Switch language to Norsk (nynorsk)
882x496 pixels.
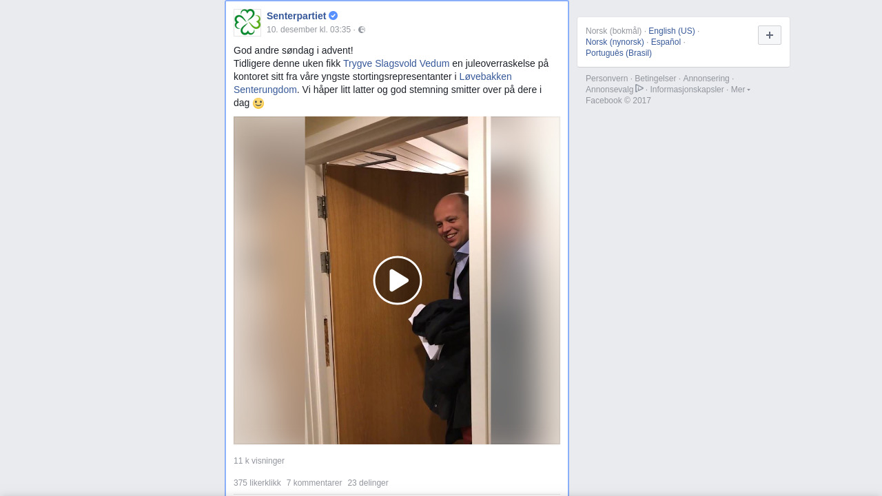[615, 42]
